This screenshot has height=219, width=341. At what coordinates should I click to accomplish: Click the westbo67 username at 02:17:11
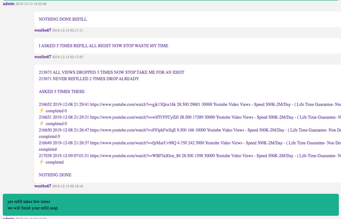click(x=43, y=30)
